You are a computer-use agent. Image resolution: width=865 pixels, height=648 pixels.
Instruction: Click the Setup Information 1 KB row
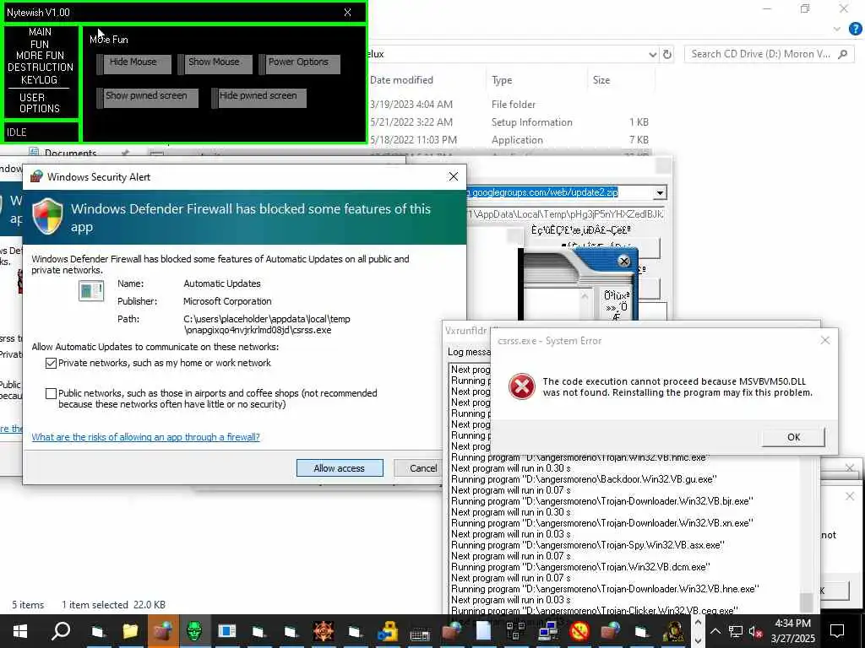(510, 122)
